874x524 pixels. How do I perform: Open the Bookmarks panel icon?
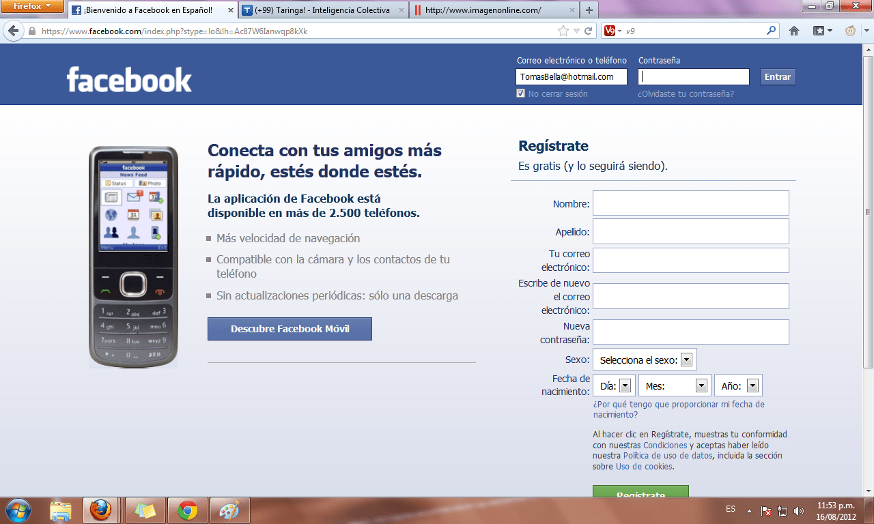coord(817,31)
